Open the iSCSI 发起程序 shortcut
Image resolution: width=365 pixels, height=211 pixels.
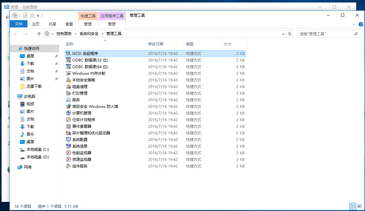coord(85,53)
